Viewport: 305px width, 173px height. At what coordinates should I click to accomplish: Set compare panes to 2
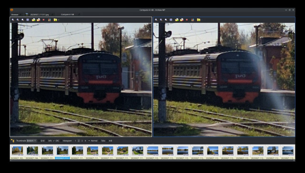pos(79,141)
